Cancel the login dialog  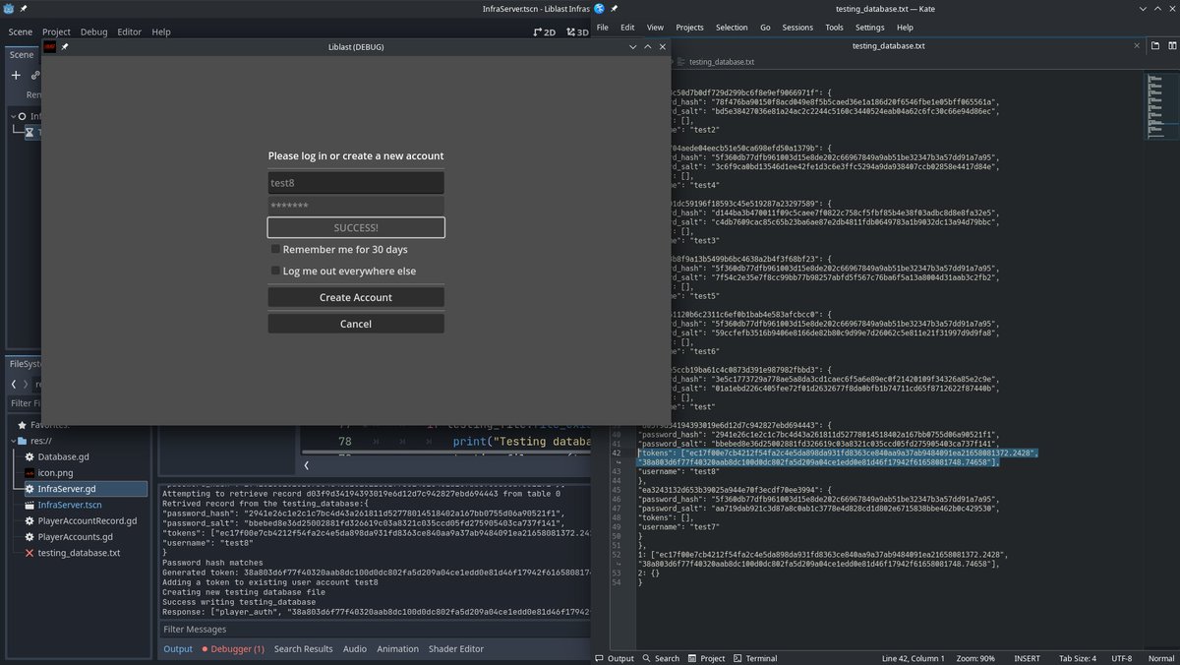click(x=355, y=323)
